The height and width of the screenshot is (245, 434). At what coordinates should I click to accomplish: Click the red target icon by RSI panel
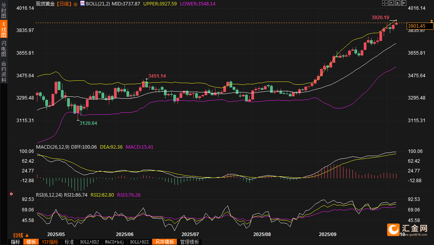11,194
